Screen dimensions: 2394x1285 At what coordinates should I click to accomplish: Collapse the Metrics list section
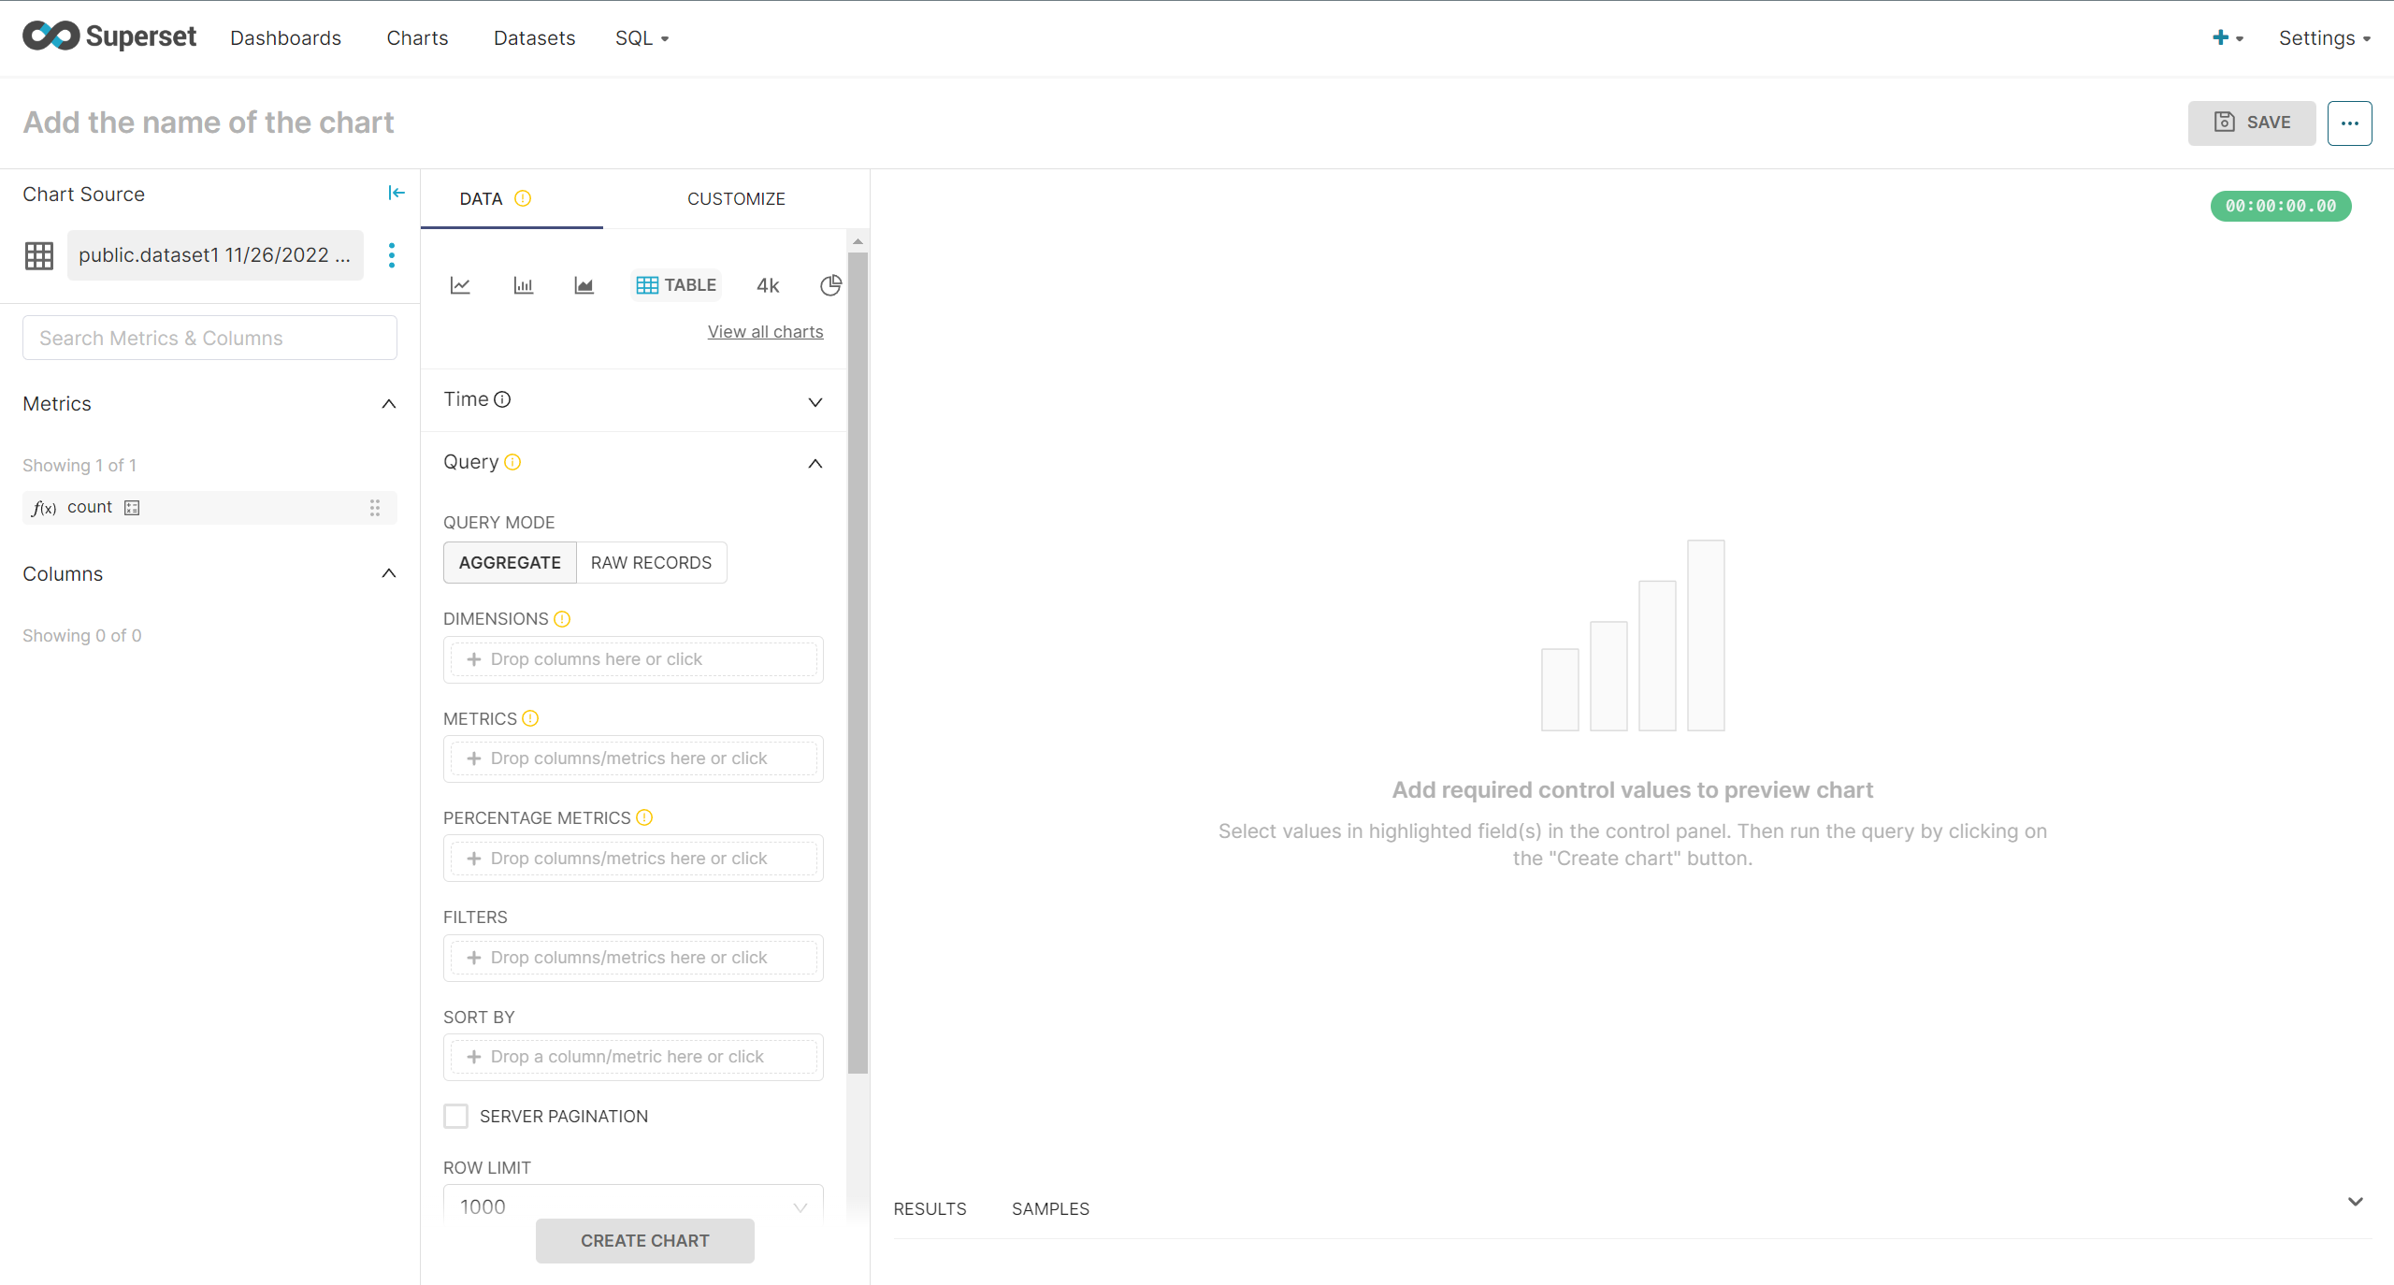tap(389, 404)
